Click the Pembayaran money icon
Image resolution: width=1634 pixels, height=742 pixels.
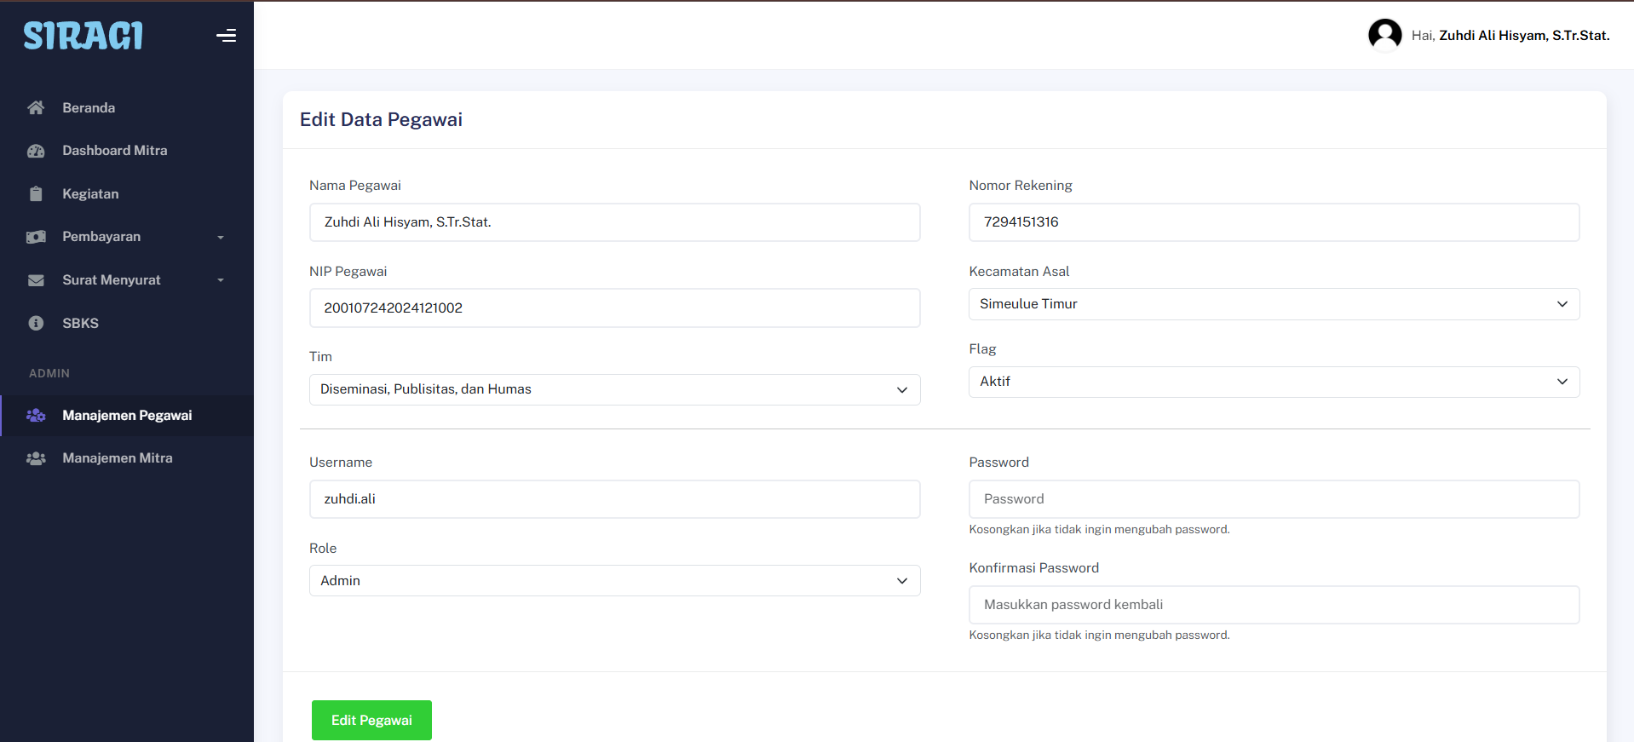[36, 237]
